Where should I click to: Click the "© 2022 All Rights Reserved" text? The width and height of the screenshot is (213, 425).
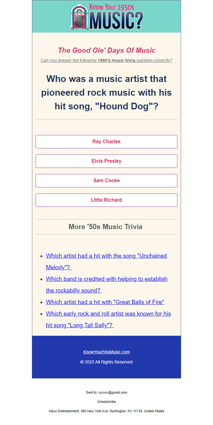pyautogui.click(x=106, y=362)
